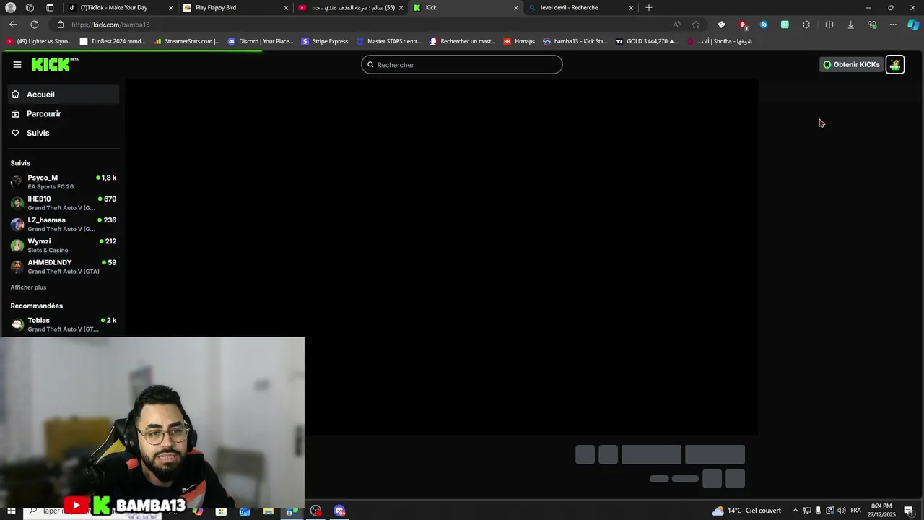
Task: Open the StreamerStats.com bookmark
Action: tap(187, 41)
